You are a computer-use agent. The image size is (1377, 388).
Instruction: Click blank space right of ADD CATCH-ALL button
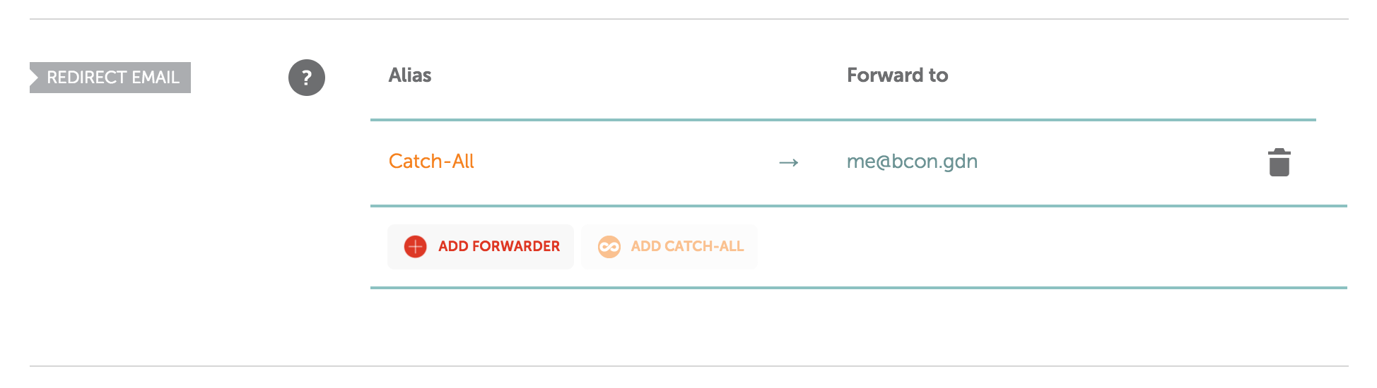point(990,247)
